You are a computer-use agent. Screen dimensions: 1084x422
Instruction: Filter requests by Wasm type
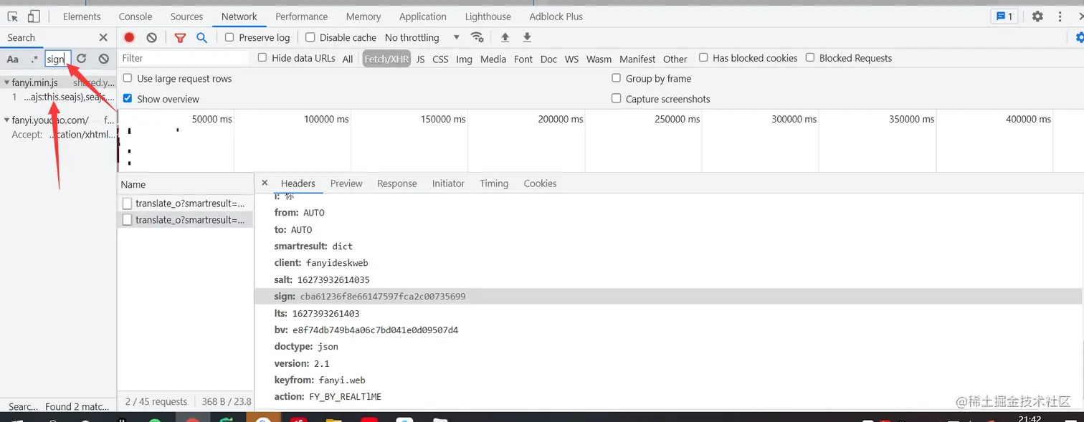599,59
